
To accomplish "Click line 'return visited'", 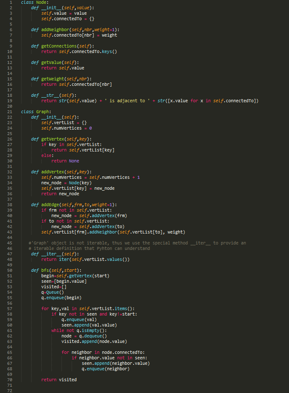I will click(59, 380).
